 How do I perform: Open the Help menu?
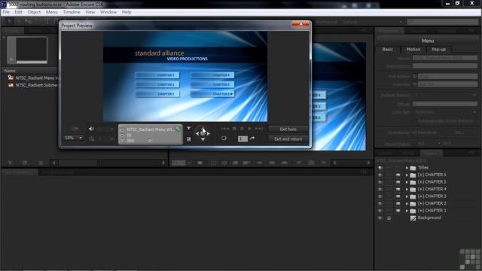127,12
